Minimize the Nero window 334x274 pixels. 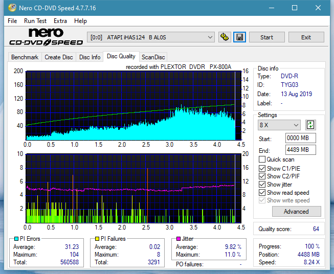(x=272, y=8)
